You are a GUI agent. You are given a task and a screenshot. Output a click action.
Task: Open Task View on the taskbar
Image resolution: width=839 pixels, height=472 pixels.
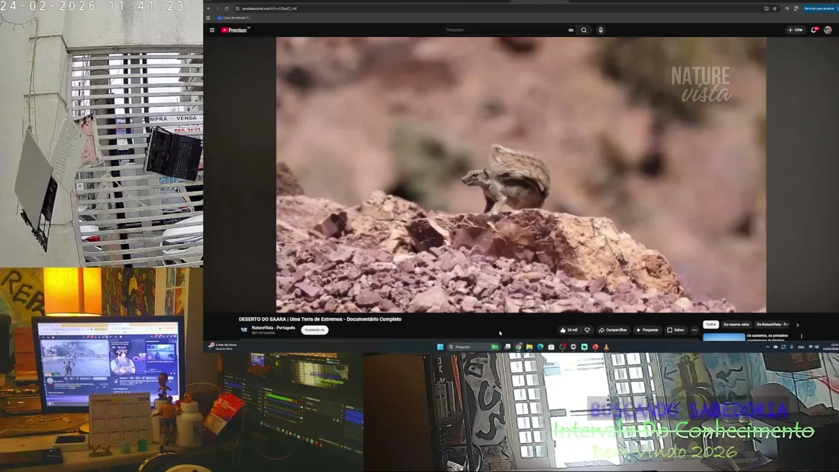tap(507, 347)
